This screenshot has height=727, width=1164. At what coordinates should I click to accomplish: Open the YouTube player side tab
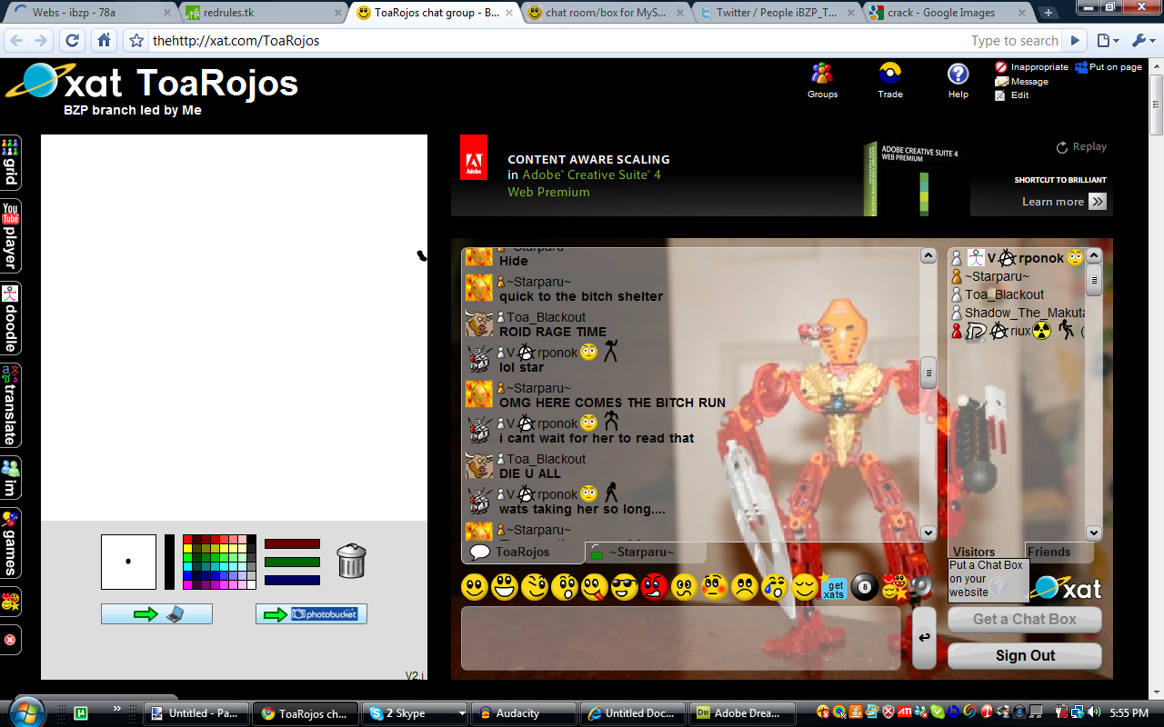(11, 235)
